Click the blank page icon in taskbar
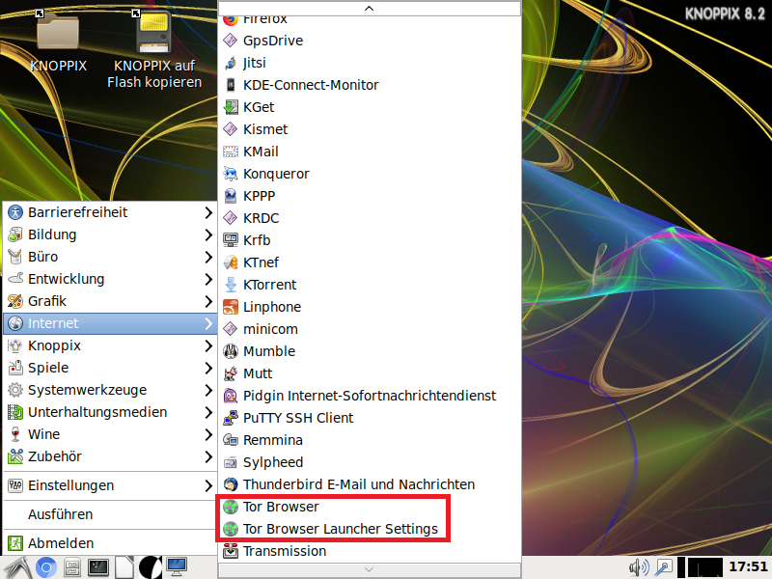Viewport: 772px width, 579px height. (x=124, y=567)
